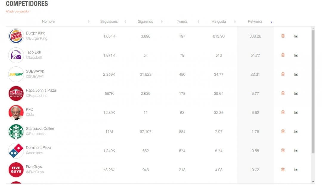Delete the Burger King competitor
Screen dimensions: 322x185
click(283, 36)
